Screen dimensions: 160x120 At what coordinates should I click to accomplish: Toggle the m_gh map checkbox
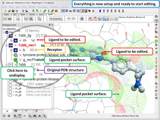click(x=10, y=88)
